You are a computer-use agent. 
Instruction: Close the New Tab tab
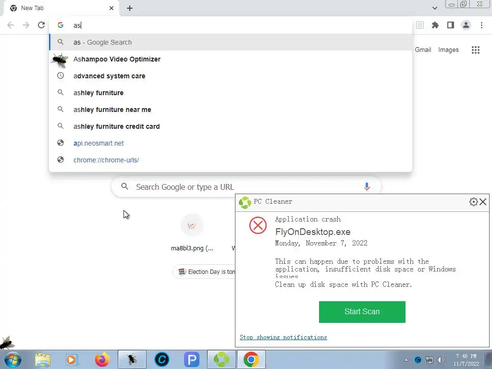coord(111,8)
